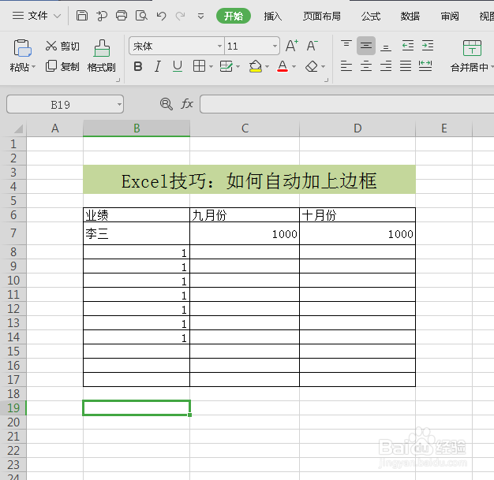This screenshot has width=494, height=480.
Task: Click the Print icon
Action: pyautogui.click(x=122, y=16)
